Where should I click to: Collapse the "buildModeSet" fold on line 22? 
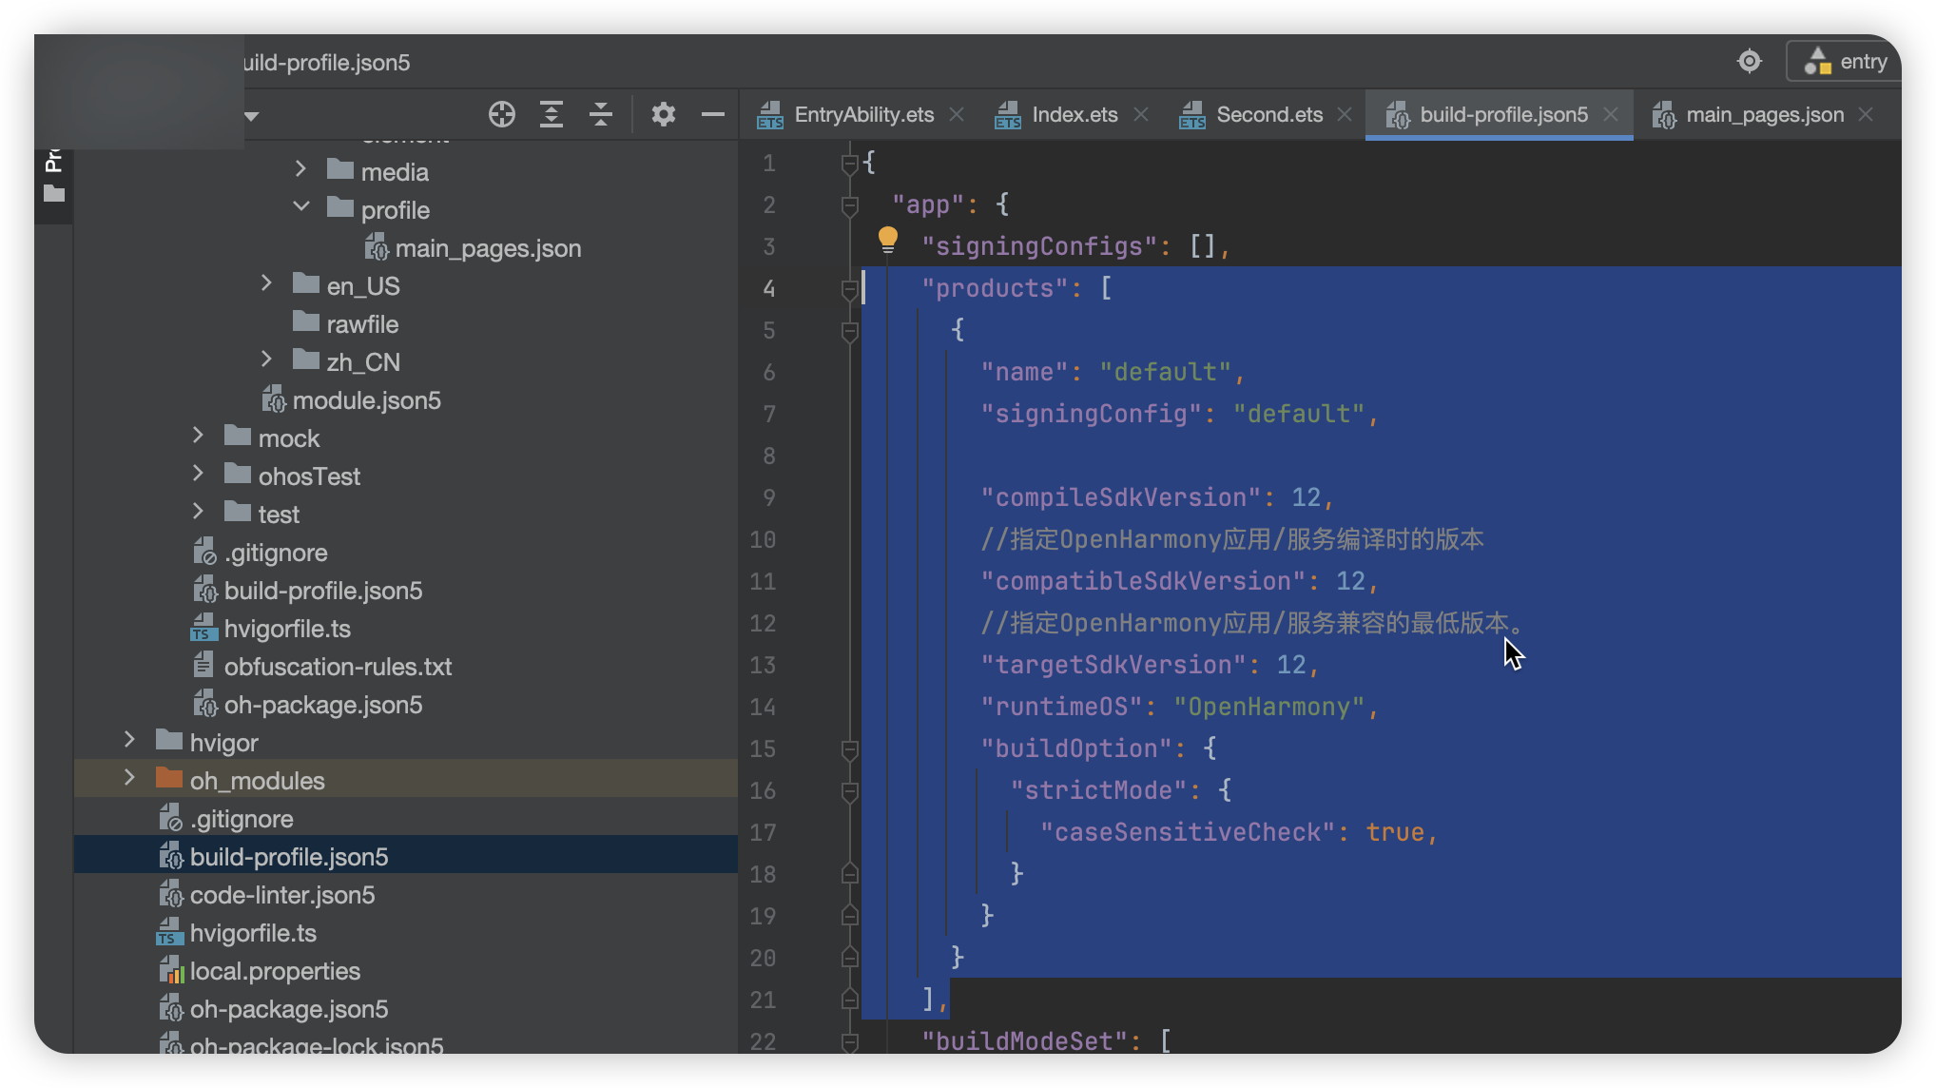click(x=850, y=1042)
